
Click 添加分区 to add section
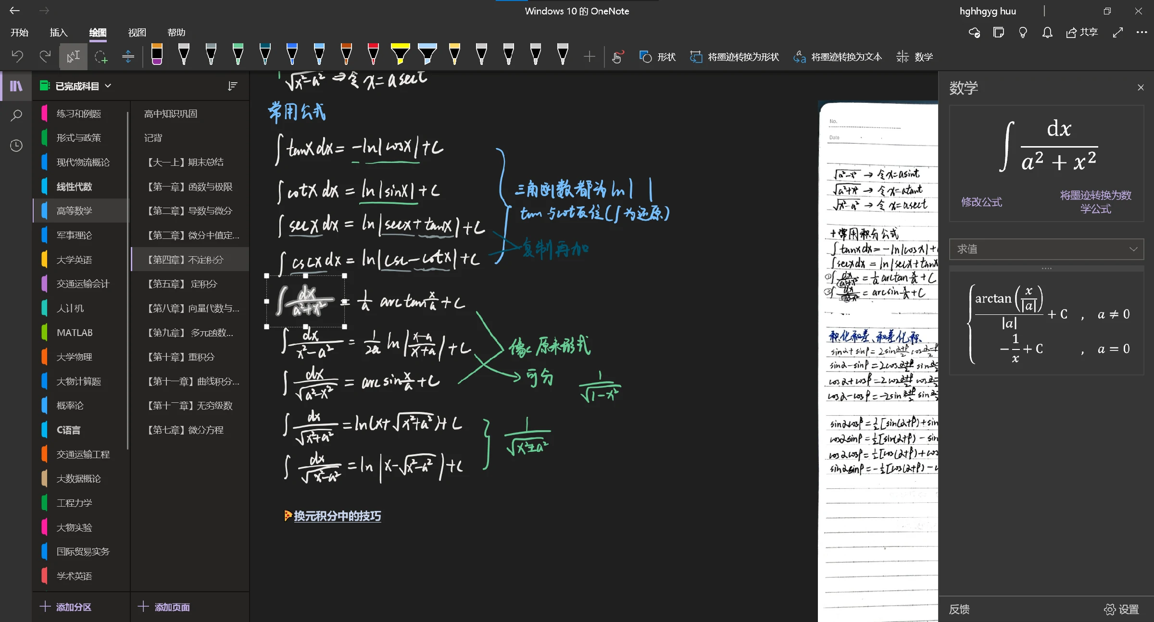click(x=65, y=607)
